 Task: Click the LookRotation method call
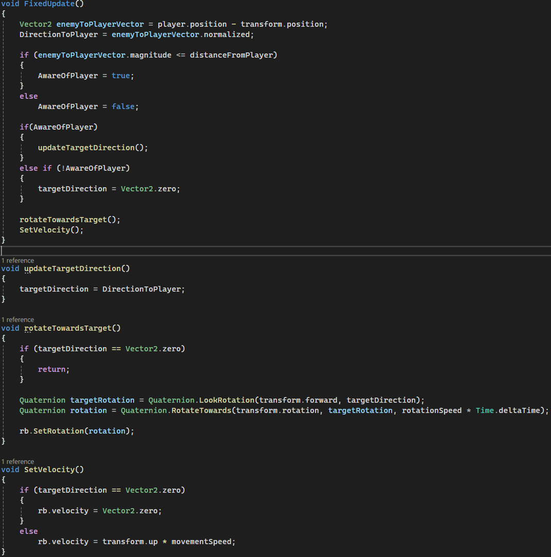227,400
